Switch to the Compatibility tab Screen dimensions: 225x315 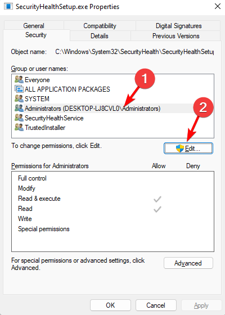click(x=100, y=26)
